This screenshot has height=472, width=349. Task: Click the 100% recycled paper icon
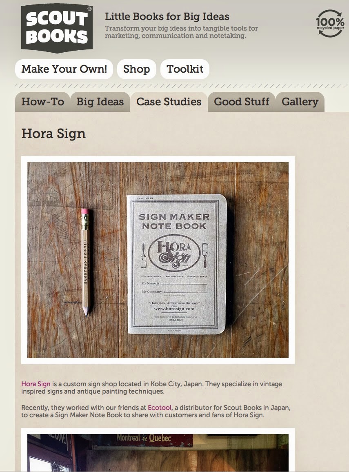point(330,24)
